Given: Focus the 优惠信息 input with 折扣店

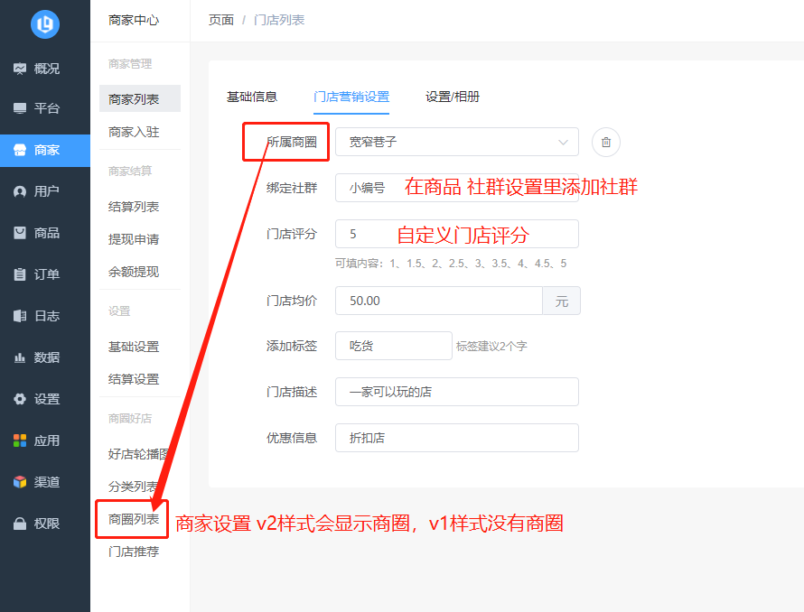Looking at the screenshot, I should [x=457, y=438].
